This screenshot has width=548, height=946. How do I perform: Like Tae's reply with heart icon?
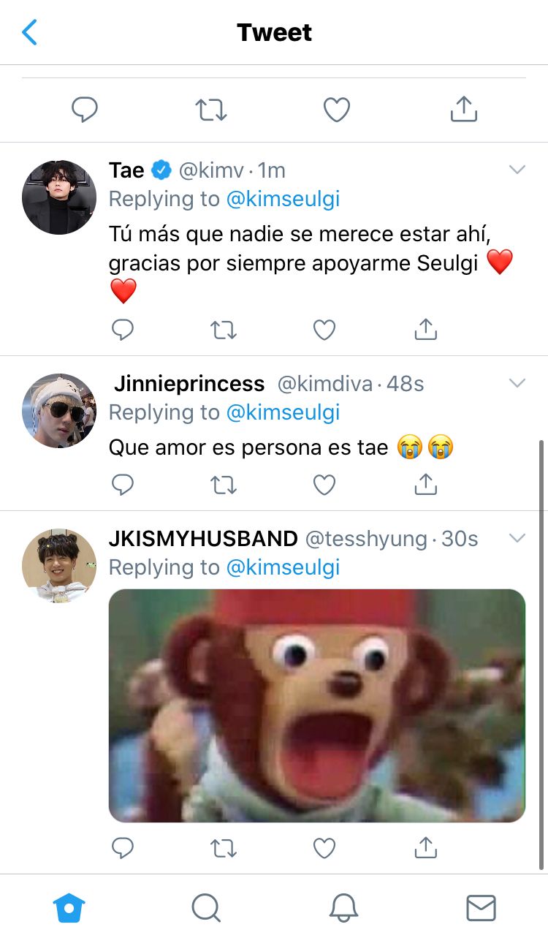(x=324, y=330)
